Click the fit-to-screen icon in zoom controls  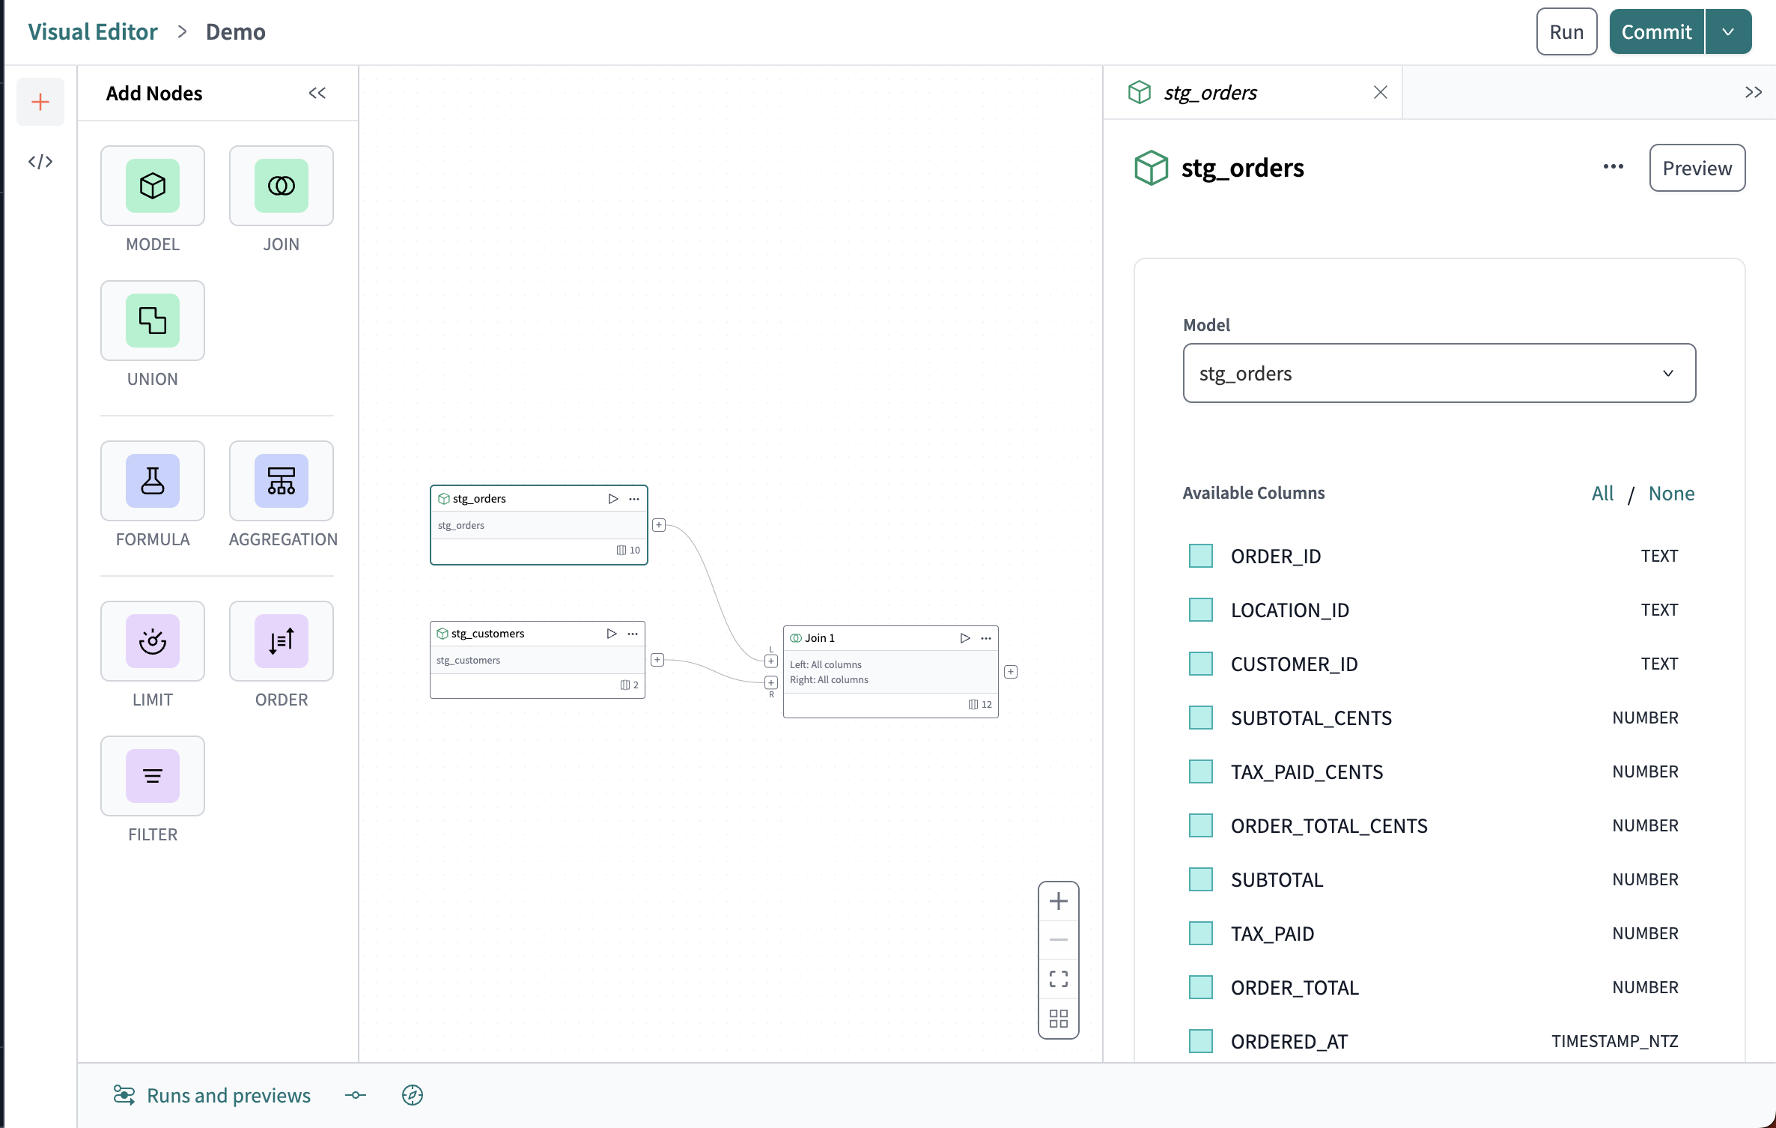pyautogui.click(x=1058, y=979)
